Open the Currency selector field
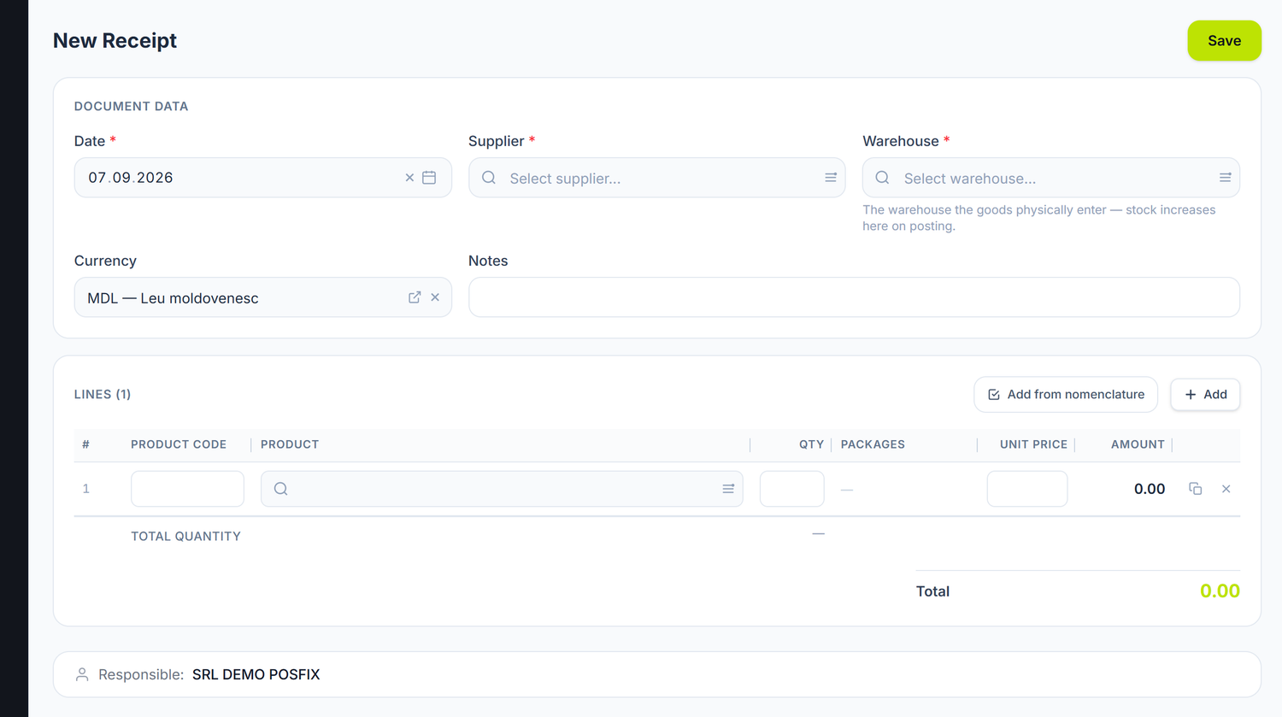 click(263, 297)
